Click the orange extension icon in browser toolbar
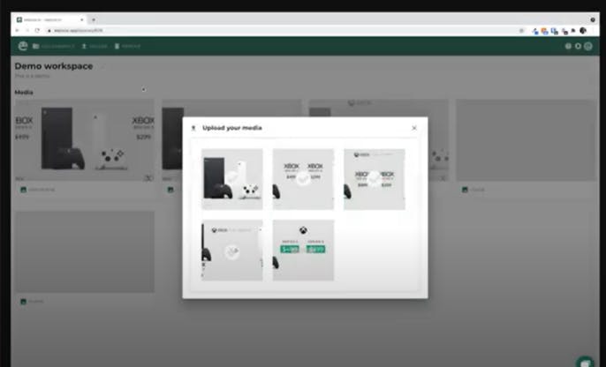Viewport: 606px width, 367px height. click(x=544, y=31)
